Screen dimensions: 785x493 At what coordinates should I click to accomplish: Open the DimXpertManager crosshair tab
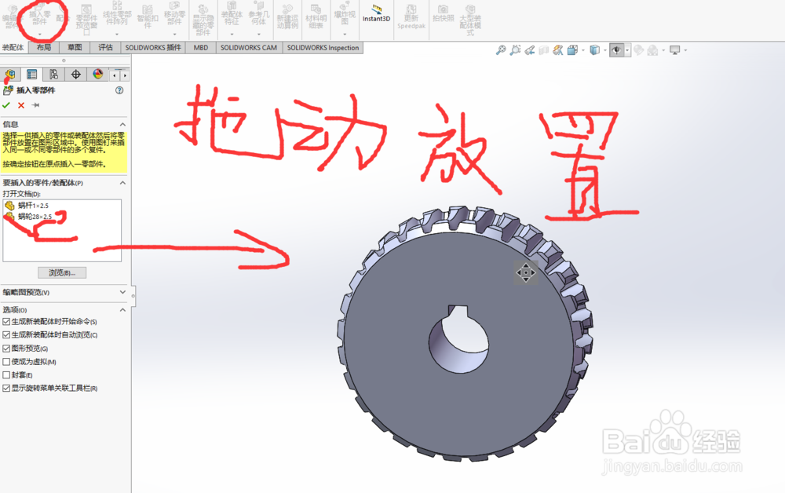(x=75, y=75)
